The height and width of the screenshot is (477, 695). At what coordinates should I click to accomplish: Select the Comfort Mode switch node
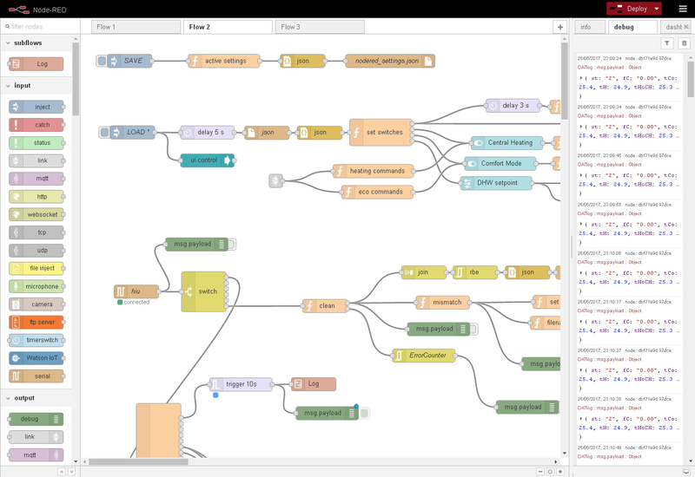[x=500, y=163]
